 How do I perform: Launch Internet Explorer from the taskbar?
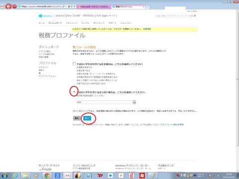coord(15,176)
